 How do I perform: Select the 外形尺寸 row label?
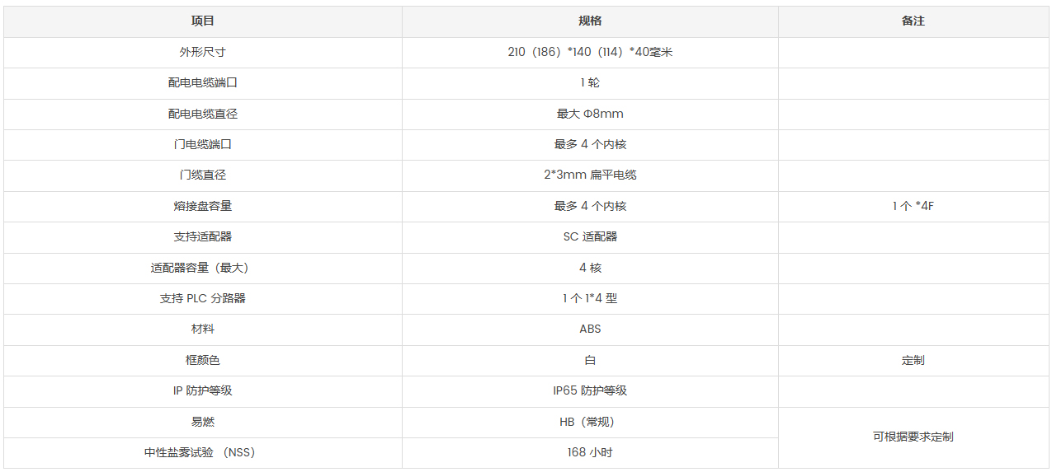coord(203,52)
